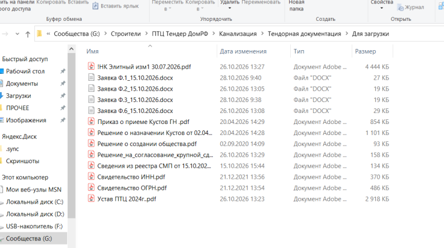Click the up-arrow parent folder navigation icon

[x=28, y=34]
